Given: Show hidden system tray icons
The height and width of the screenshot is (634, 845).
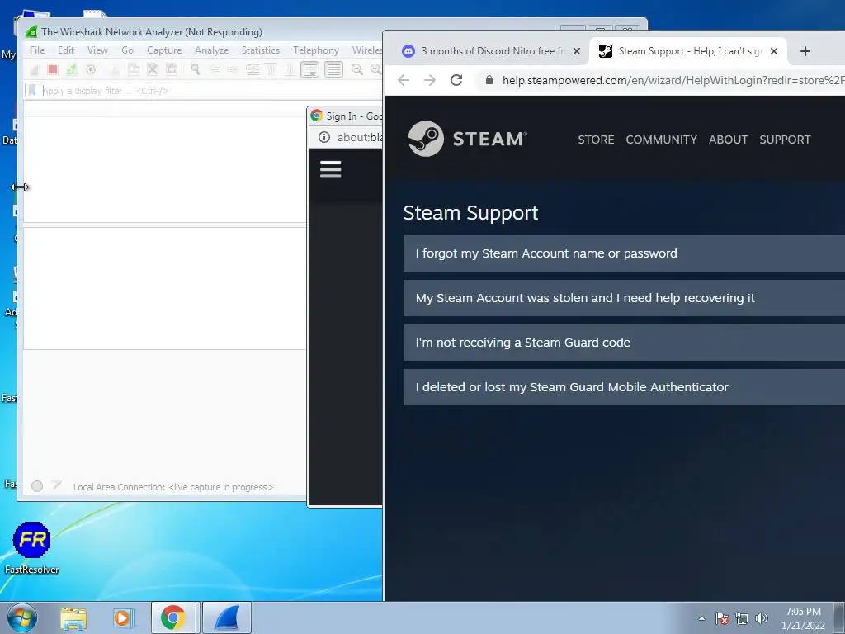Looking at the screenshot, I should click(x=701, y=618).
